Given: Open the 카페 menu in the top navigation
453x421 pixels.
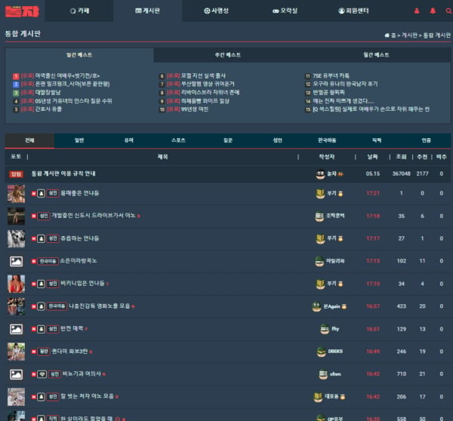Looking at the screenshot, I should tap(79, 11).
